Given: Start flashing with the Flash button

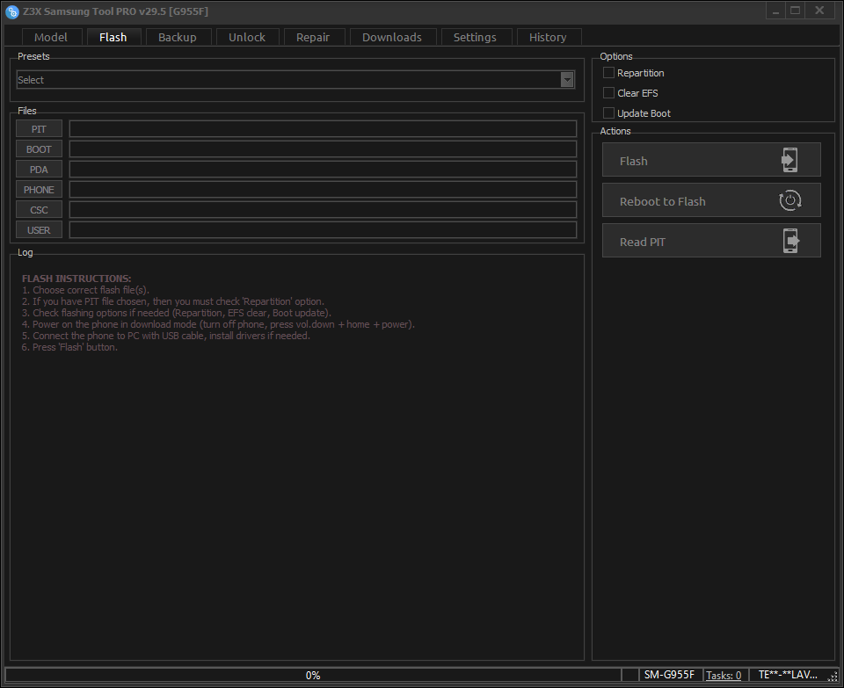Looking at the screenshot, I should click(x=711, y=160).
